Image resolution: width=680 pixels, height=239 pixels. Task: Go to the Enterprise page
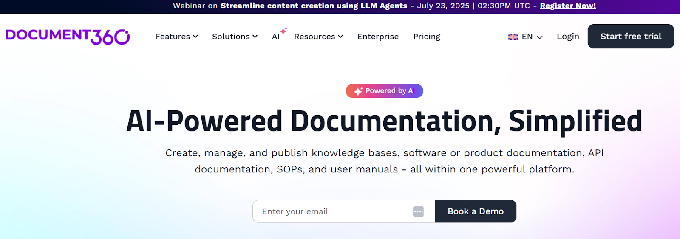(x=378, y=37)
